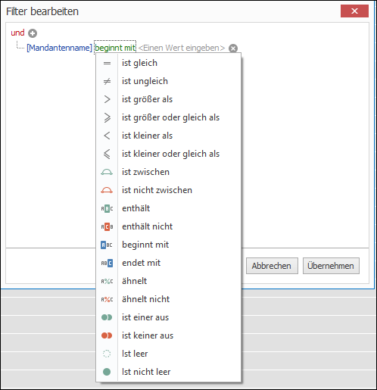This screenshot has width=377, height=390.
Task: Toggle the green 'beginnt mit' operator dropdown
Action: tap(115, 48)
